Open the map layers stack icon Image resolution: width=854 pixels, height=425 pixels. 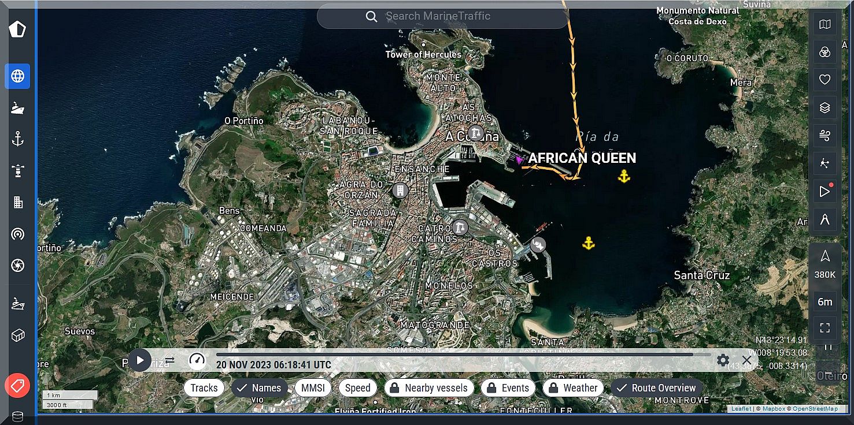(x=825, y=107)
